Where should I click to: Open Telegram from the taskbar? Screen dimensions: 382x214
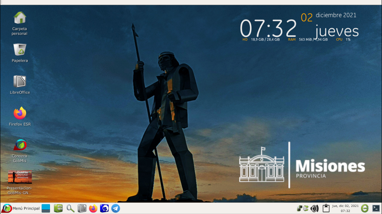coord(116,208)
